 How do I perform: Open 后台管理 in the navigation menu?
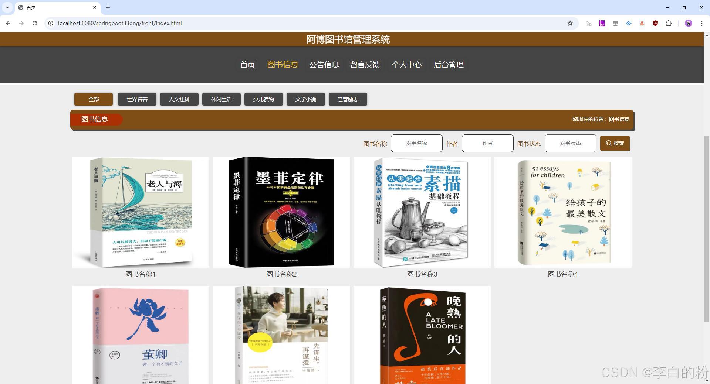coord(449,65)
